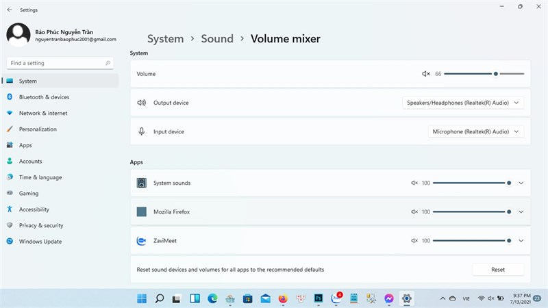This screenshot has height=308, width=548.
Task: Click the Personalization brush icon
Action: [10, 129]
